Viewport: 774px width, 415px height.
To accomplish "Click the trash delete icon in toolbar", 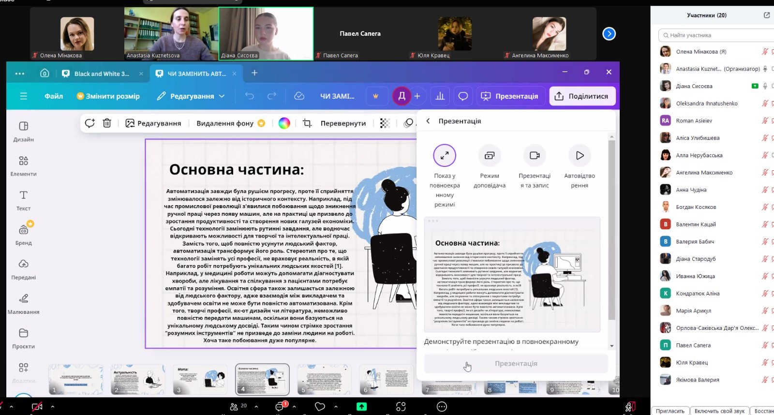I will pos(107,123).
